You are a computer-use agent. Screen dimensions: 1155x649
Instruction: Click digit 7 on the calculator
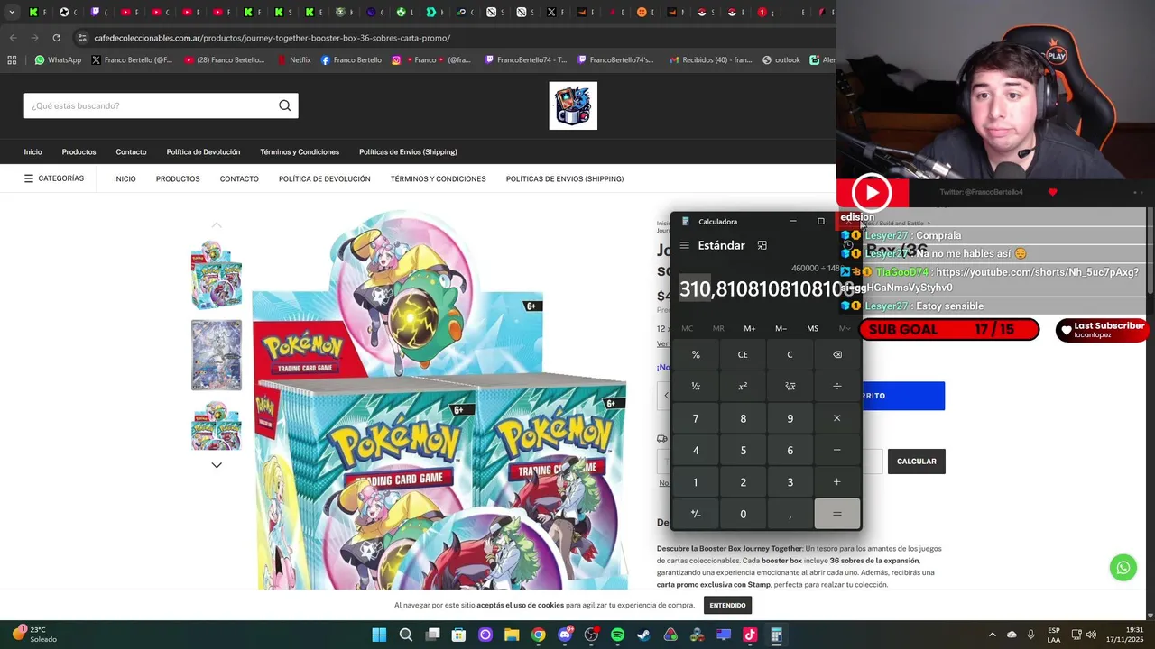click(696, 418)
